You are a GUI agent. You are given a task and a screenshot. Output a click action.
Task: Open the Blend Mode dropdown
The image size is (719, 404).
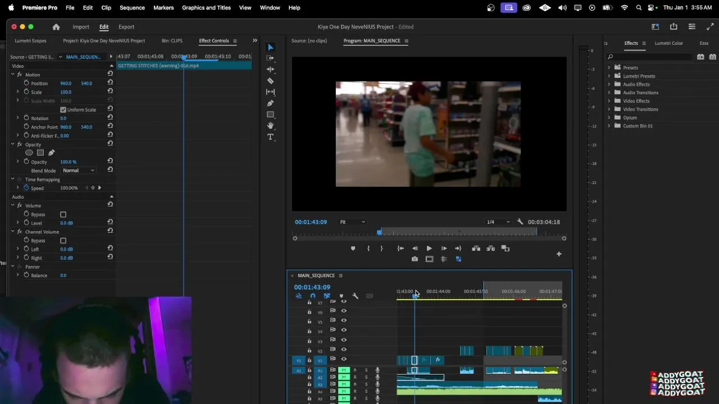click(78, 171)
